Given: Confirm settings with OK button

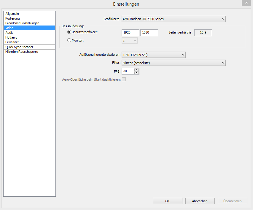Looking at the screenshot, I should 168,201.
